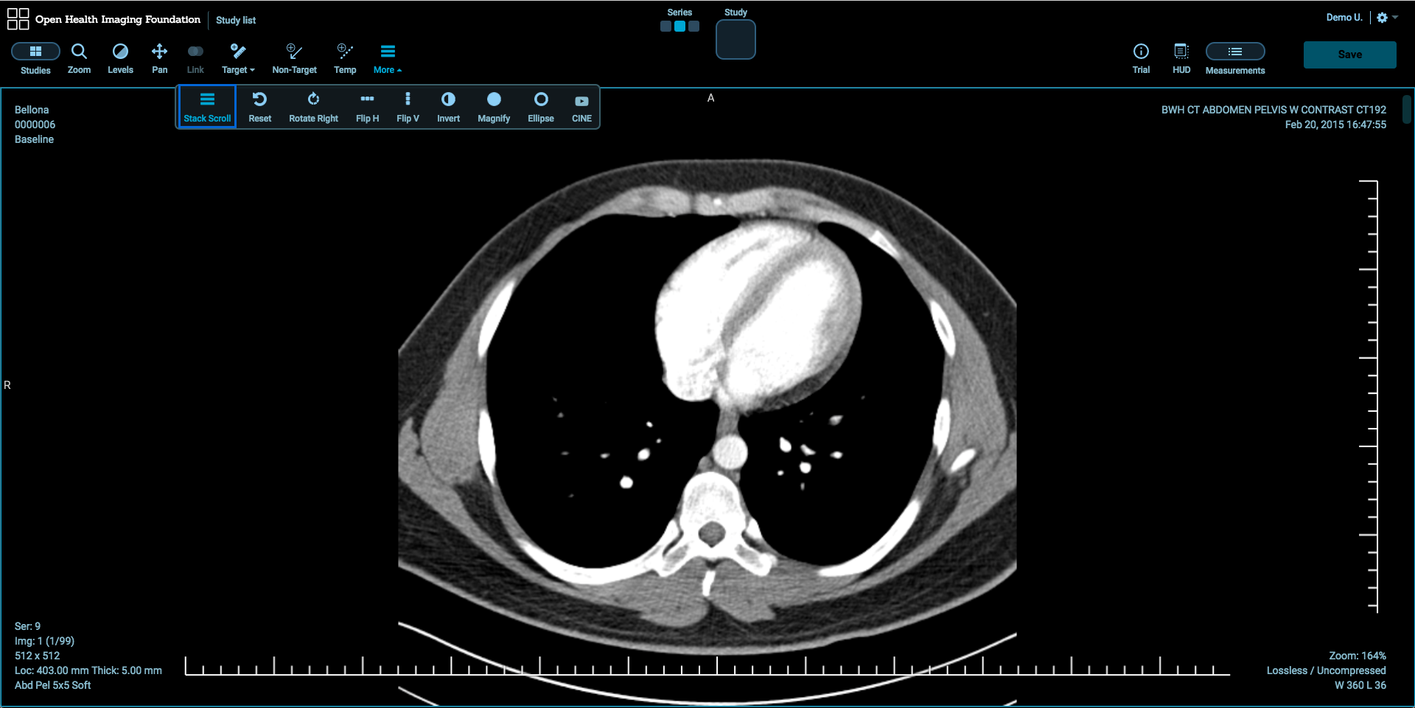
Task: Open the settings gear dropdown
Action: 1387,18
